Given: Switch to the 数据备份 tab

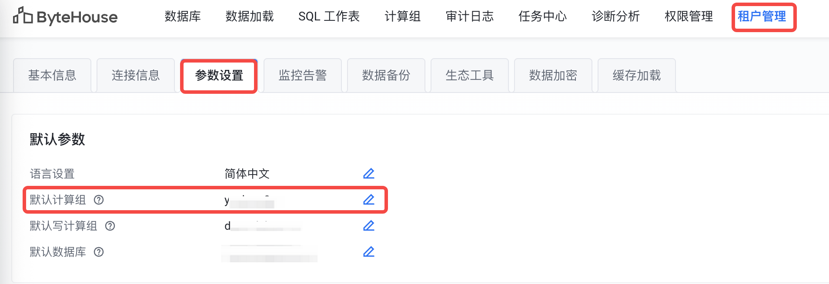Looking at the screenshot, I should point(386,76).
